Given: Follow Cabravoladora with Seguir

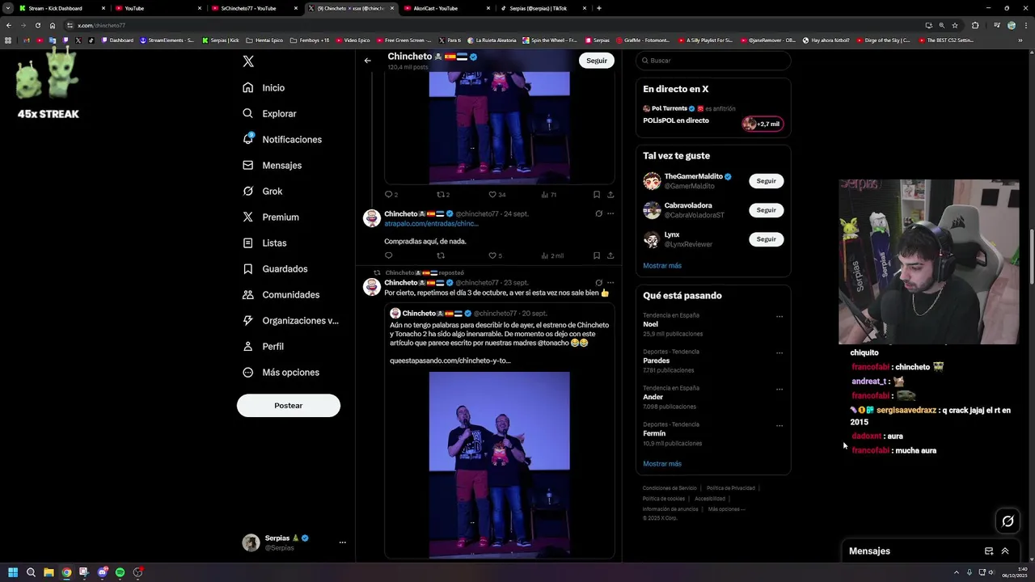Looking at the screenshot, I should pos(766,210).
